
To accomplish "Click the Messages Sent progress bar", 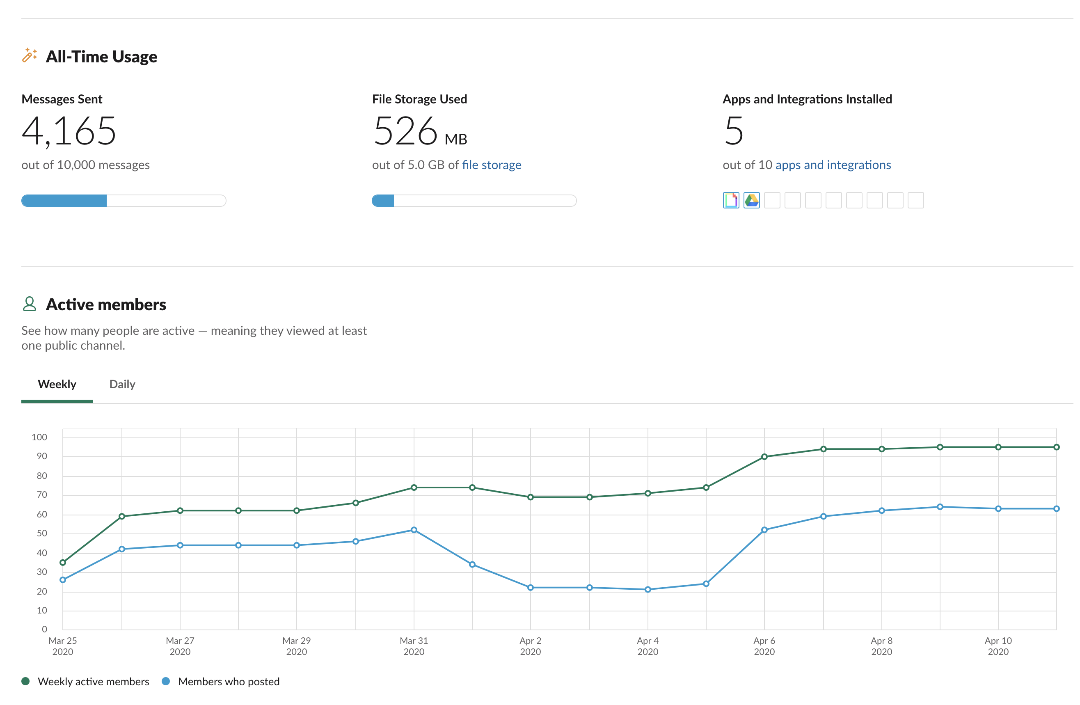I will pyautogui.click(x=124, y=201).
